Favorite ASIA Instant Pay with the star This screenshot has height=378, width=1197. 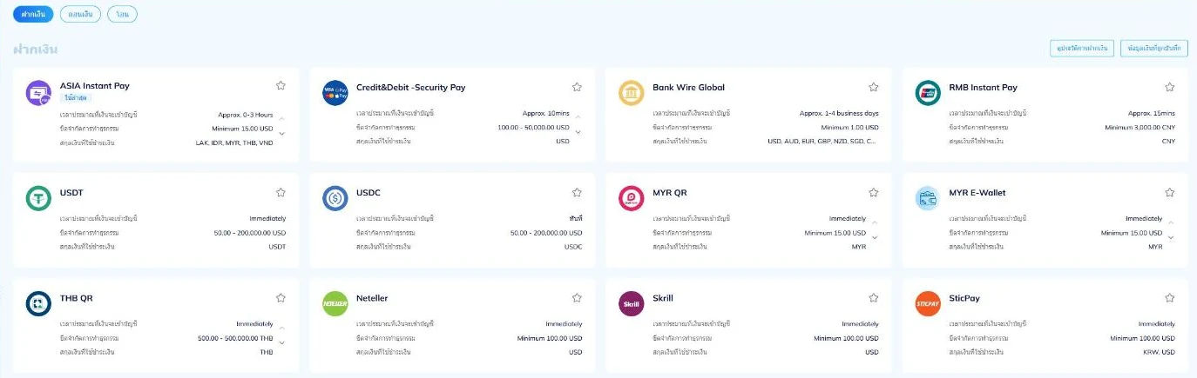point(281,86)
